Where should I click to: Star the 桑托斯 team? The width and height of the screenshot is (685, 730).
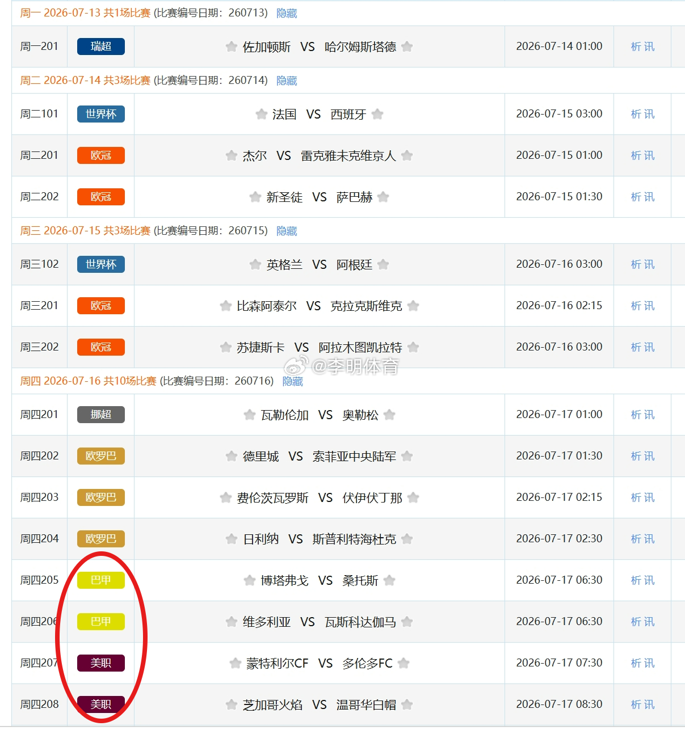tap(389, 580)
